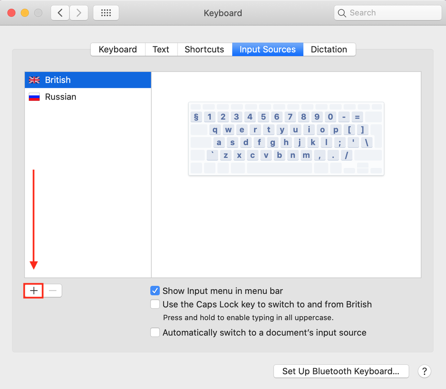Click the British flag icon
Image resolution: width=446 pixels, height=389 pixels.
point(34,80)
